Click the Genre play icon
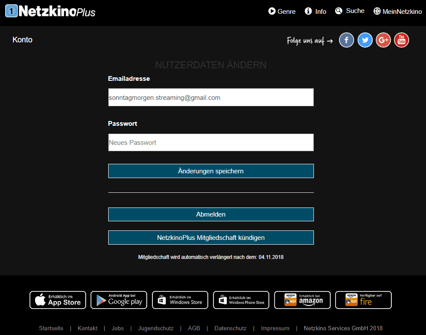426x335 pixels. 272,11
